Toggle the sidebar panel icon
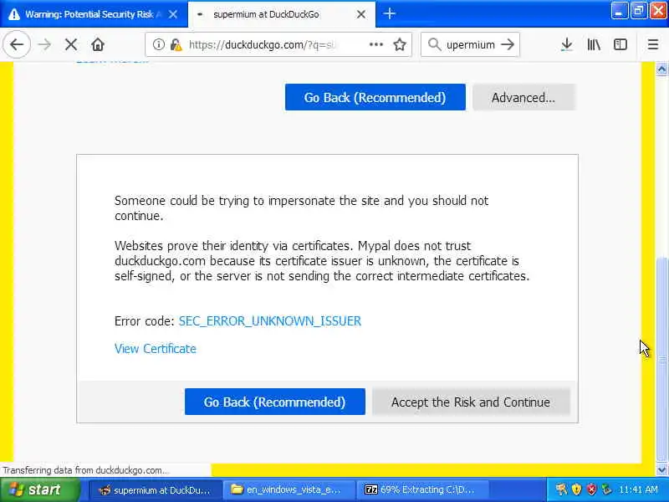 pyautogui.click(x=620, y=44)
